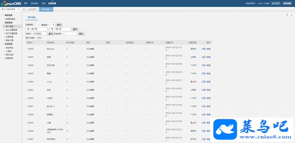Click the left arrow beside the tab strip

click(x=24, y=9)
